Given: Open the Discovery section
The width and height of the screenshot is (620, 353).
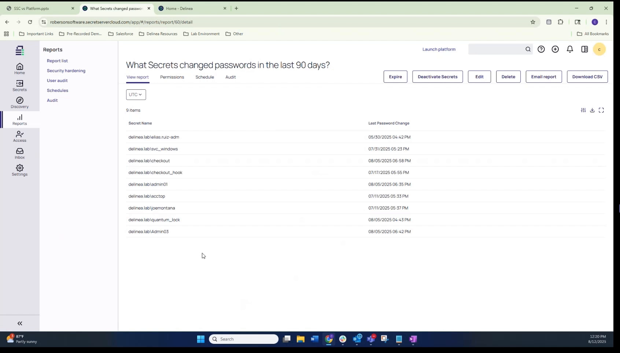Looking at the screenshot, I should [x=19, y=102].
